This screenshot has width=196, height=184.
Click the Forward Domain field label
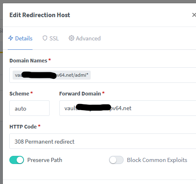[x=80, y=93]
